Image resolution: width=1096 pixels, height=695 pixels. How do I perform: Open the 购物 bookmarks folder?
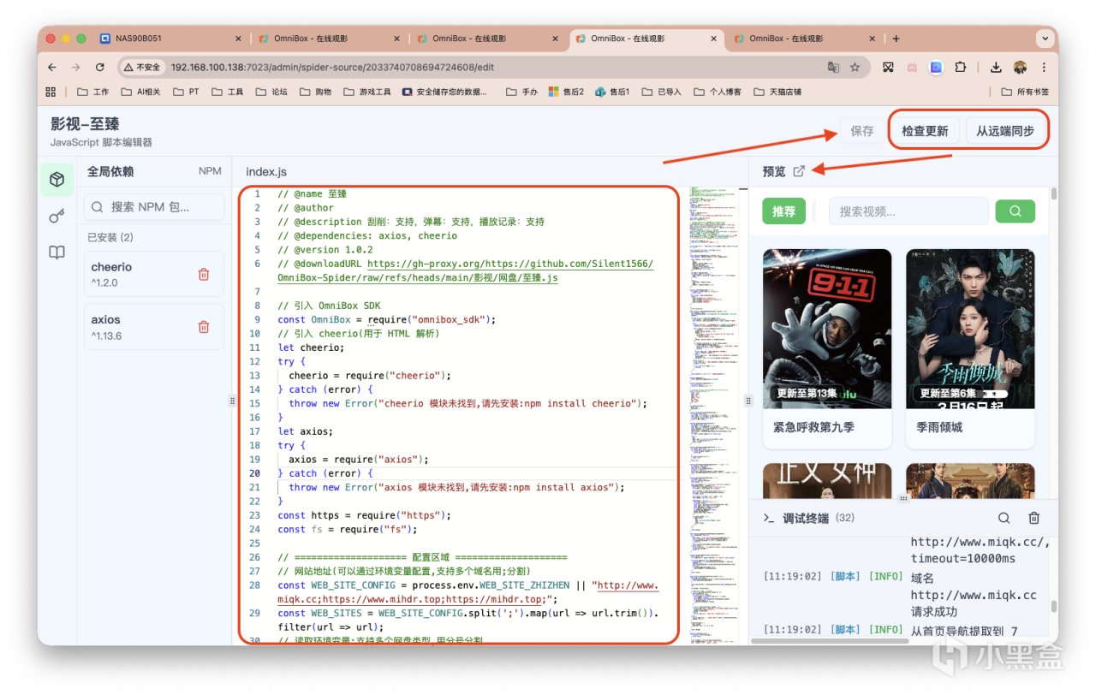point(314,92)
